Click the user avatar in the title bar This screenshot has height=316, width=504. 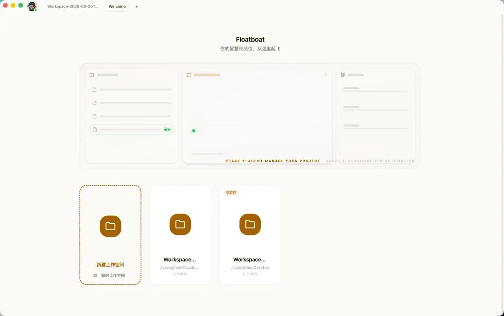pyautogui.click(x=32, y=7)
